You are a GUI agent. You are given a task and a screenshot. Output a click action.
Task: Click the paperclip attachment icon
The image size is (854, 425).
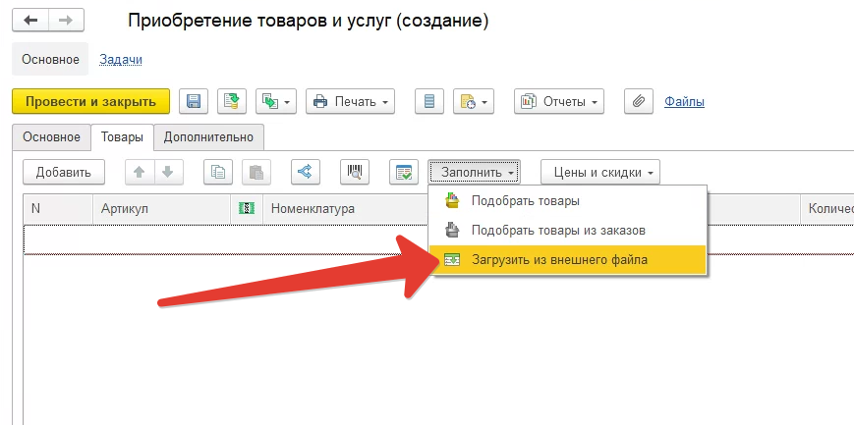click(x=639, y=101)
